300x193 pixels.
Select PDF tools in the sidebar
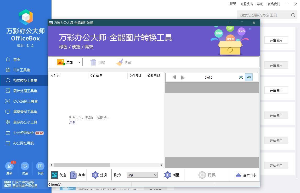(x=22, y=70)
